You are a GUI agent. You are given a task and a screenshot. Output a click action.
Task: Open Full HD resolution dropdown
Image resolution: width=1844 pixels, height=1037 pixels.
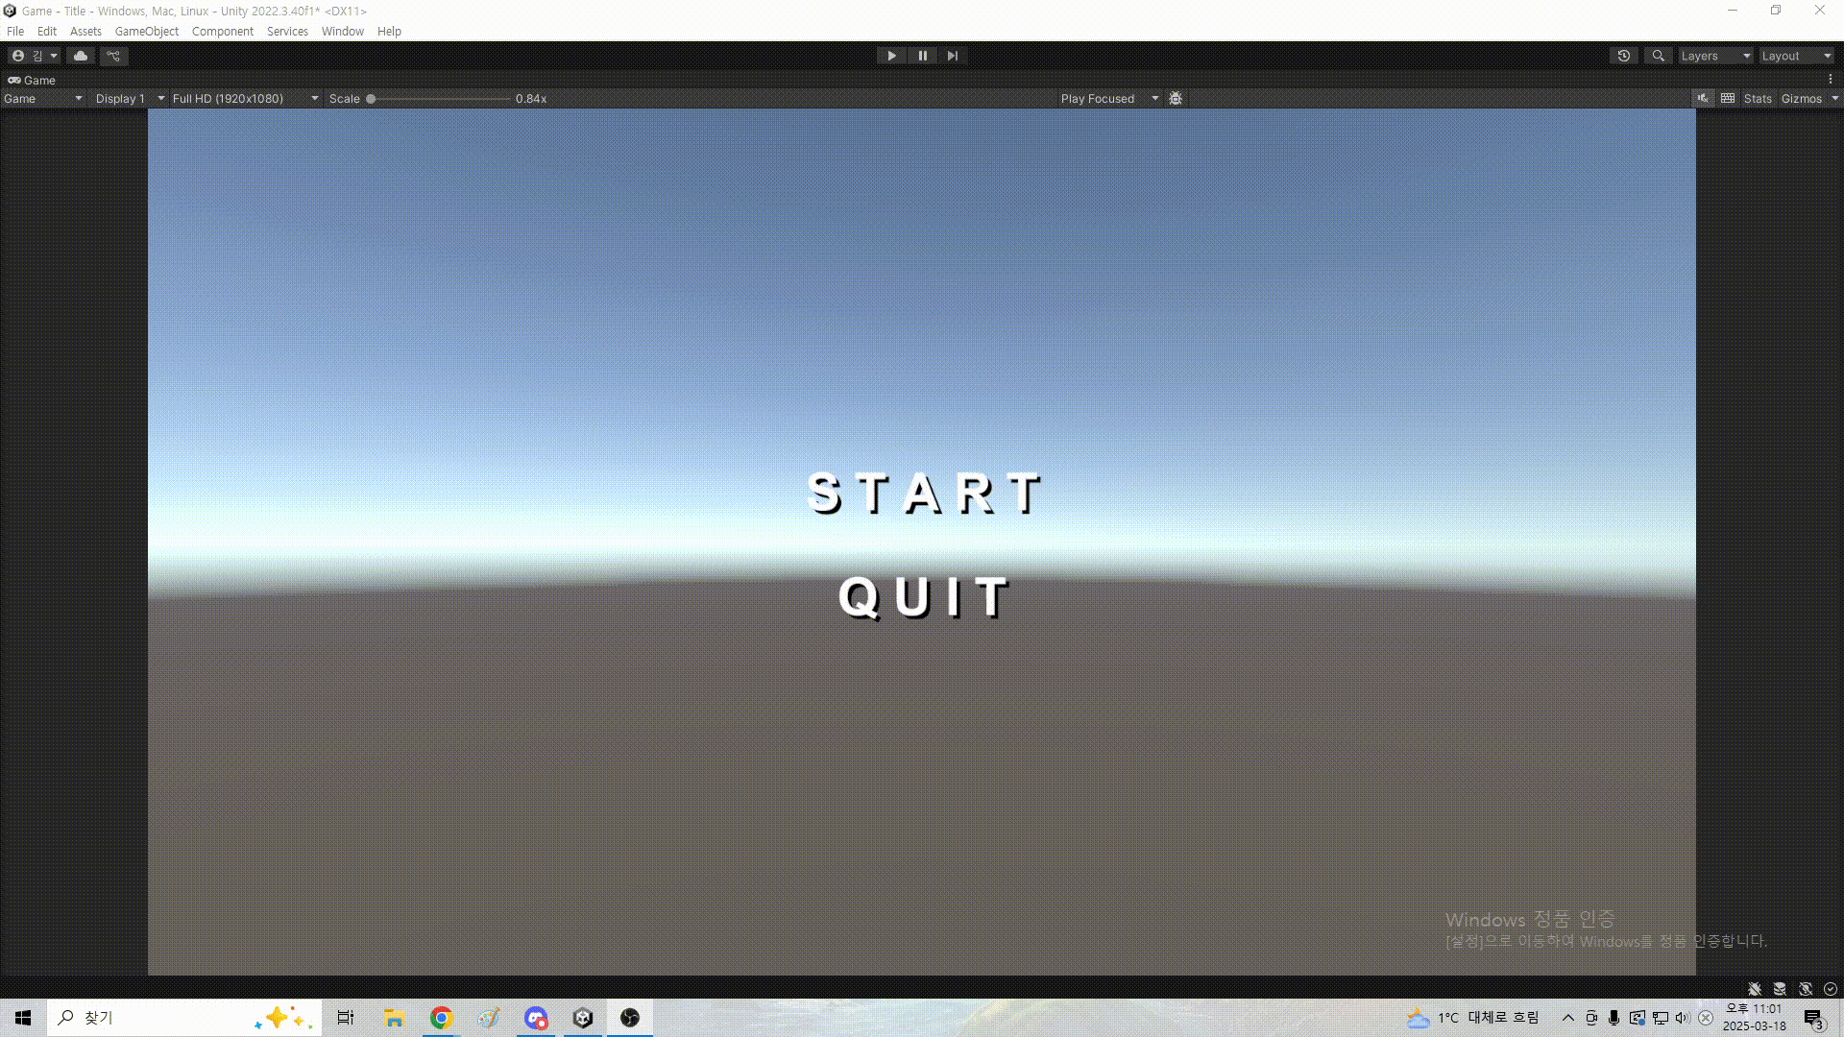point(245,98)
